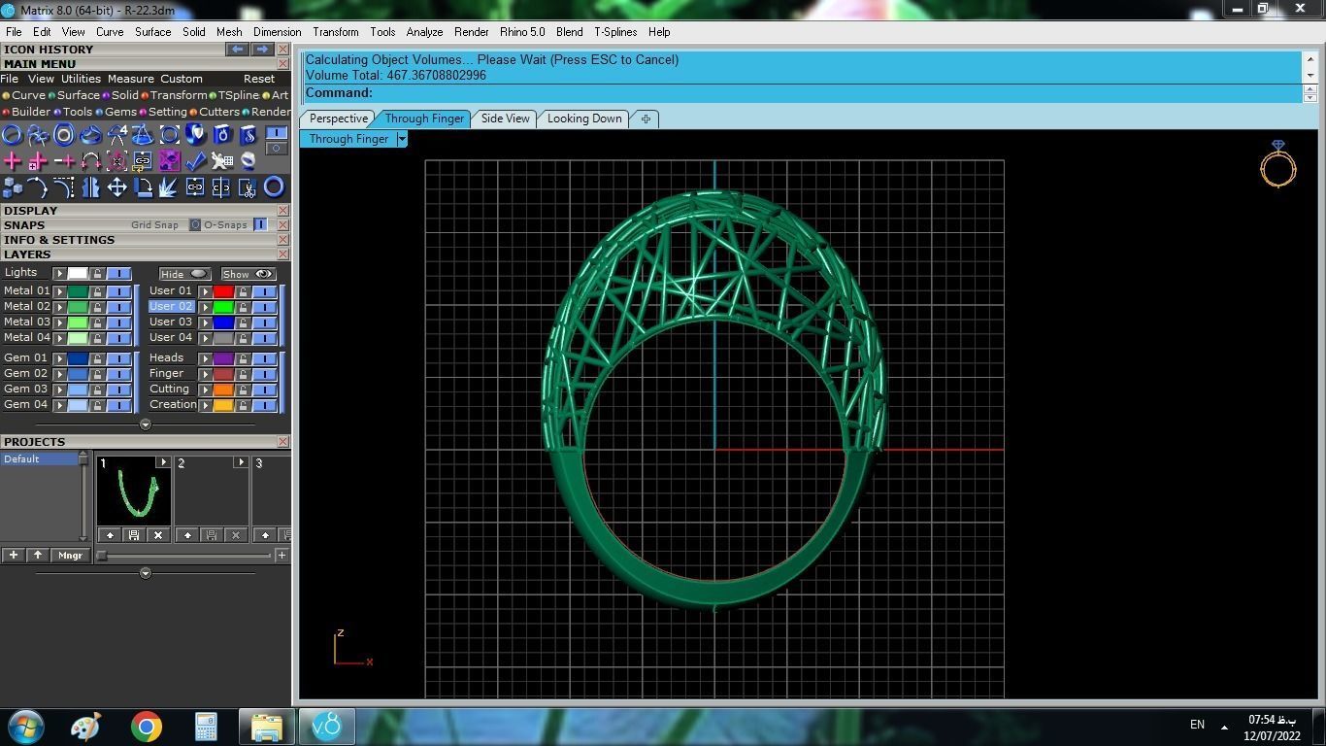Click delete X under project slot 1

click(158, 535)
